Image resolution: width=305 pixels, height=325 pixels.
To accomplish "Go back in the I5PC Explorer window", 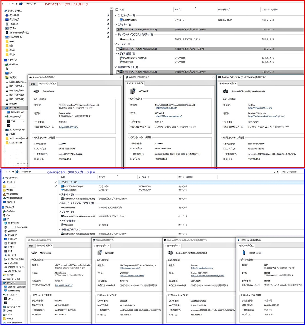I will pyautogui.click(x=3, y=4).
